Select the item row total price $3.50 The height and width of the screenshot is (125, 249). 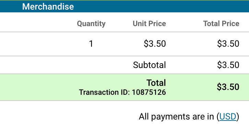tap(228, 44)
